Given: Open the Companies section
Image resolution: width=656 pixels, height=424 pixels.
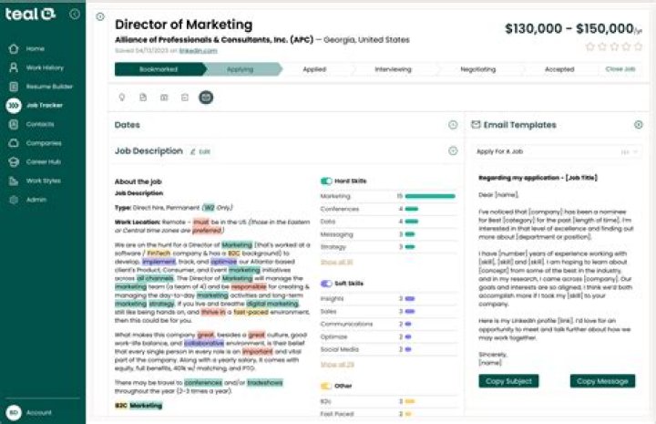Looking at the screenshot, I should coord(43,143).
